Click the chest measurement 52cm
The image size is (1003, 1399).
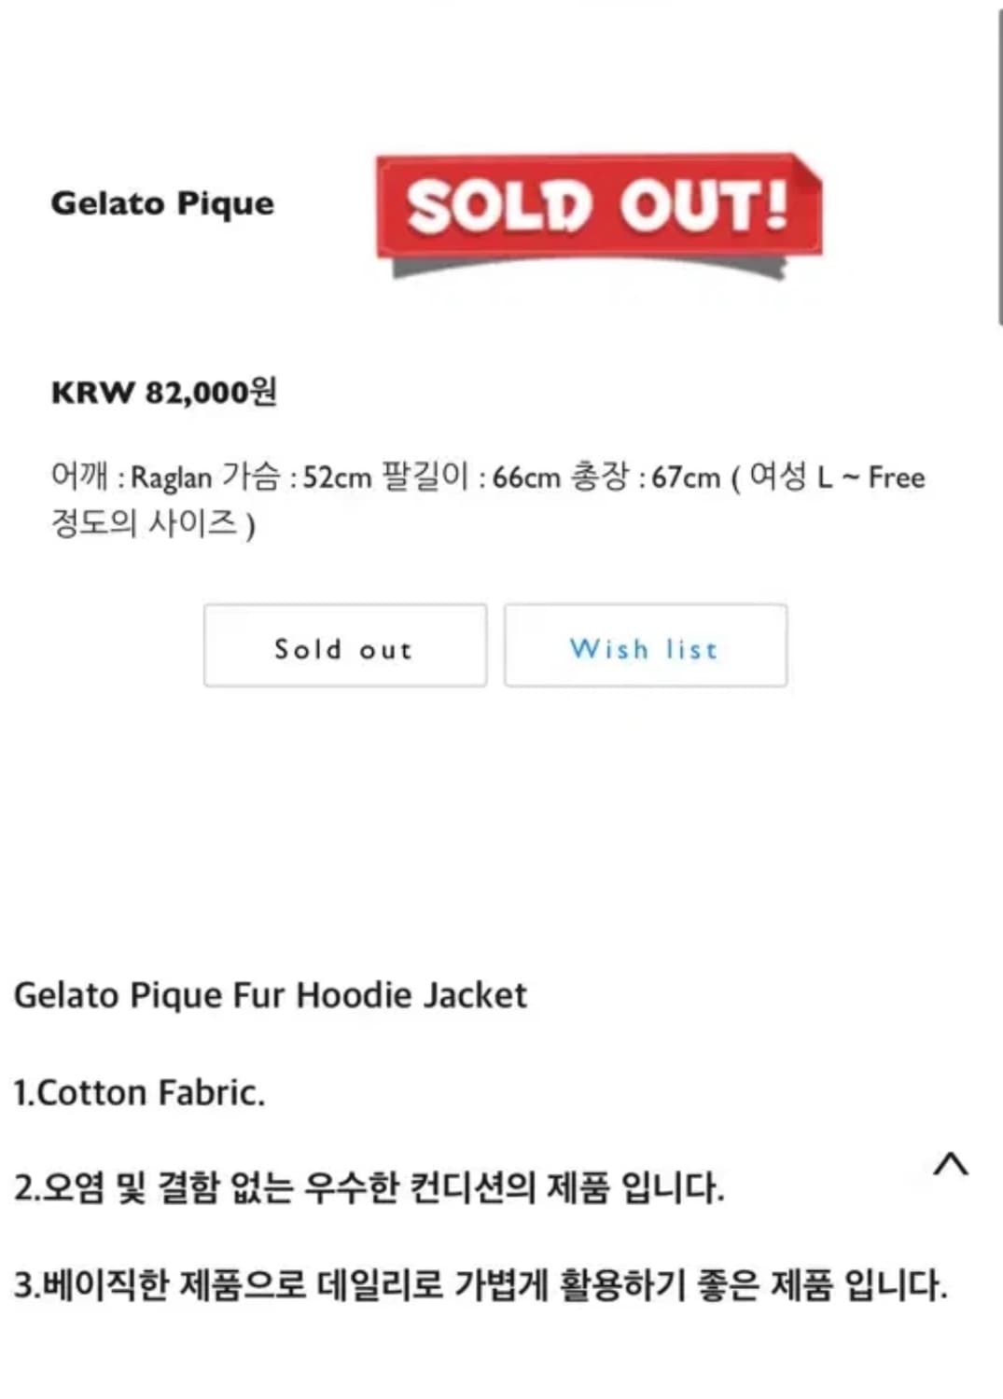click(337, 478)
